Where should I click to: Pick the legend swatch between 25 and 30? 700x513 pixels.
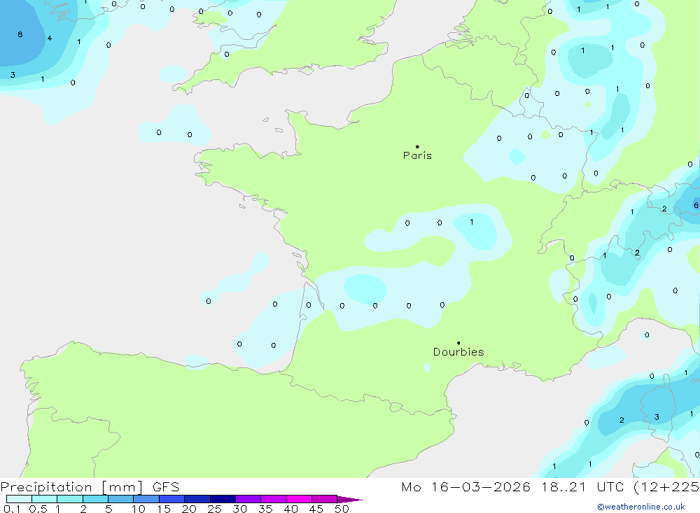pyautogui.click(x=223, y=499)
